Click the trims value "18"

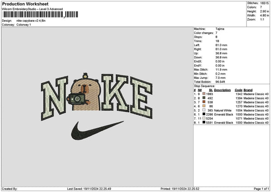click(217, 41)
